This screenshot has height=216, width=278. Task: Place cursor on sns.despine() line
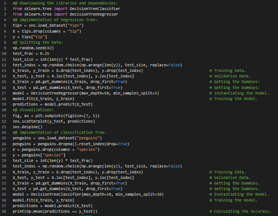coord(27,127)
